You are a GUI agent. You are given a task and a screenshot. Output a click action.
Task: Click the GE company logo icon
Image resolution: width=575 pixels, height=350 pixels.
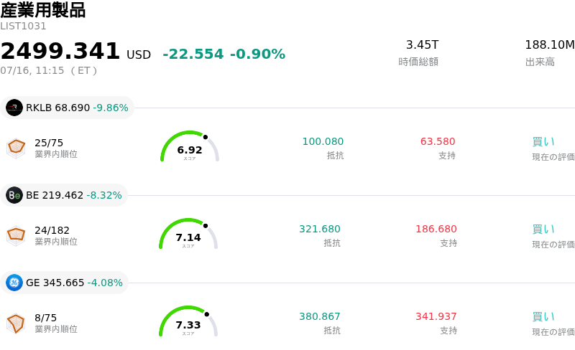[14, 283]
